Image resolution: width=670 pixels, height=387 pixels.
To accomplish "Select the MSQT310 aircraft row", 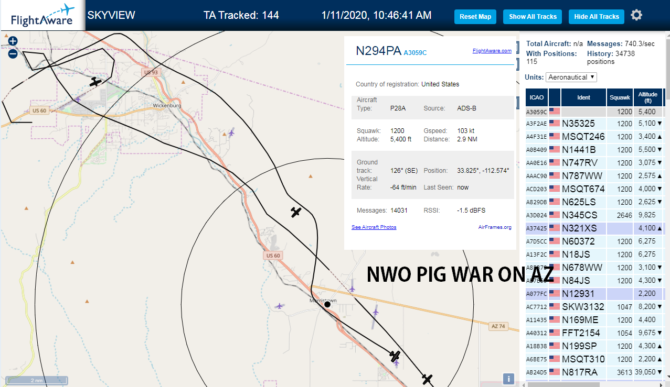I will pos(595,359).
